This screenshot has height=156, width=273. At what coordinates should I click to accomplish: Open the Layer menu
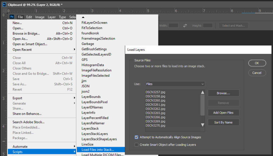52,17
